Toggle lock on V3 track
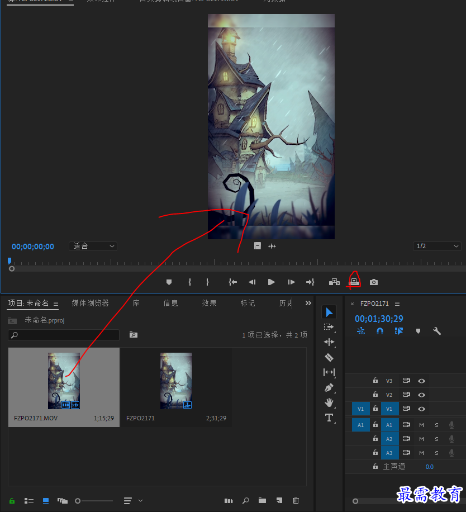Image resolution: width=466 pixels, height=512 pixels. pos(375,381)
